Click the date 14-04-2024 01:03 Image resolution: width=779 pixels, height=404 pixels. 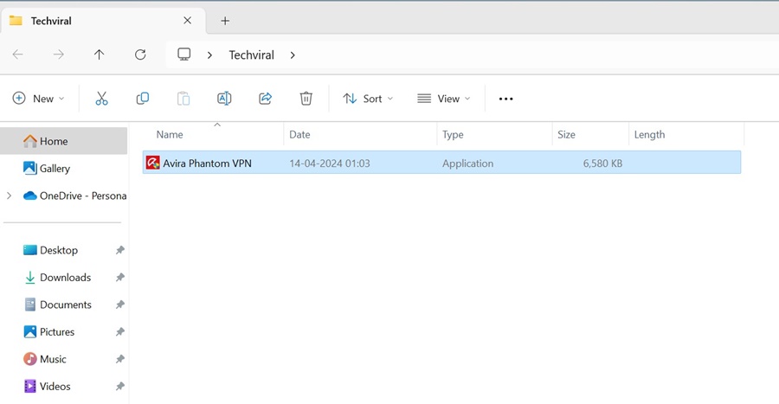(x=330, y=164)
